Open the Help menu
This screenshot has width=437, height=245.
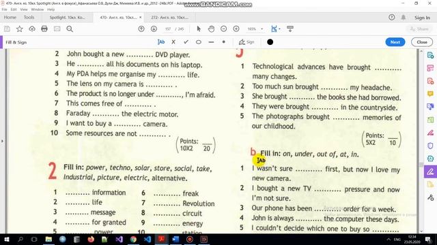pos(51,10)
